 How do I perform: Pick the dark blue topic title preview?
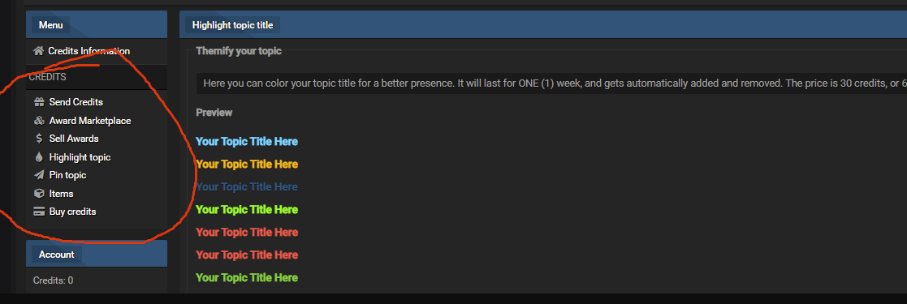[247, 186]
